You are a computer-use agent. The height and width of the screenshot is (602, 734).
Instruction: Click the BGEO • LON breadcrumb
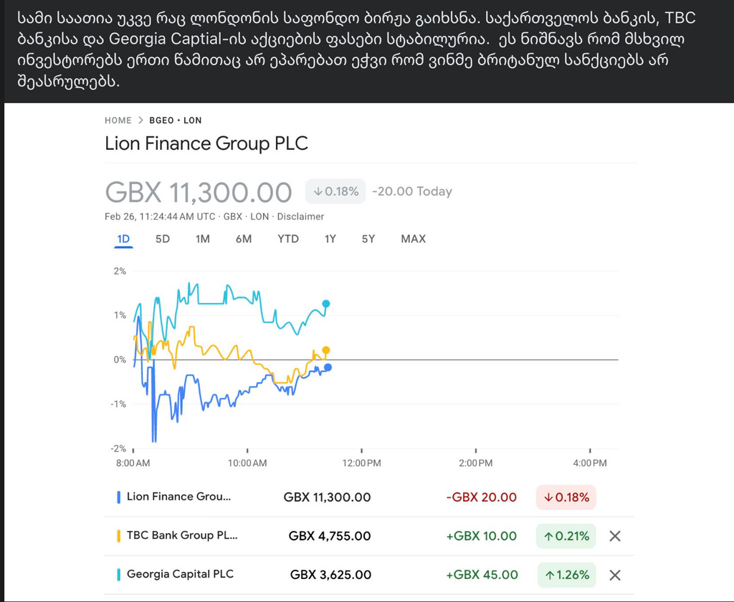[176, 120]
